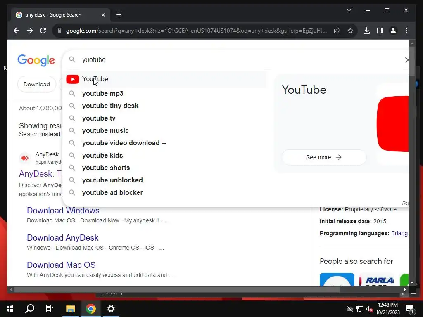This screenshot has width=423, height=317.
Task: Open the network status tray icon
Action: (360, 309)
